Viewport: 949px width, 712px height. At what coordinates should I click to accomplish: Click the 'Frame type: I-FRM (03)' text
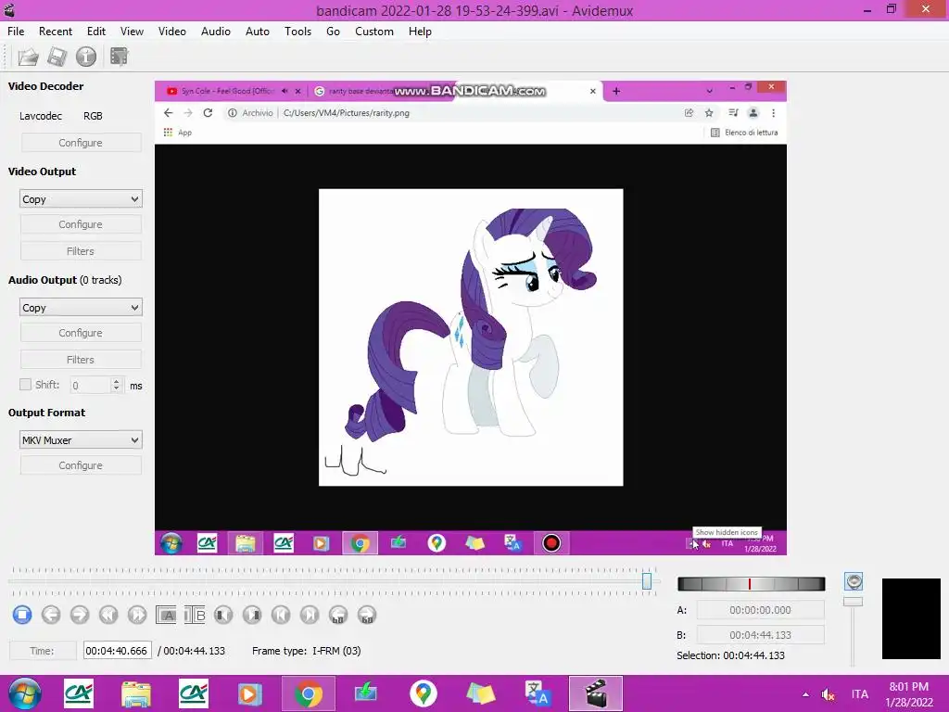(x=306, y=651)
